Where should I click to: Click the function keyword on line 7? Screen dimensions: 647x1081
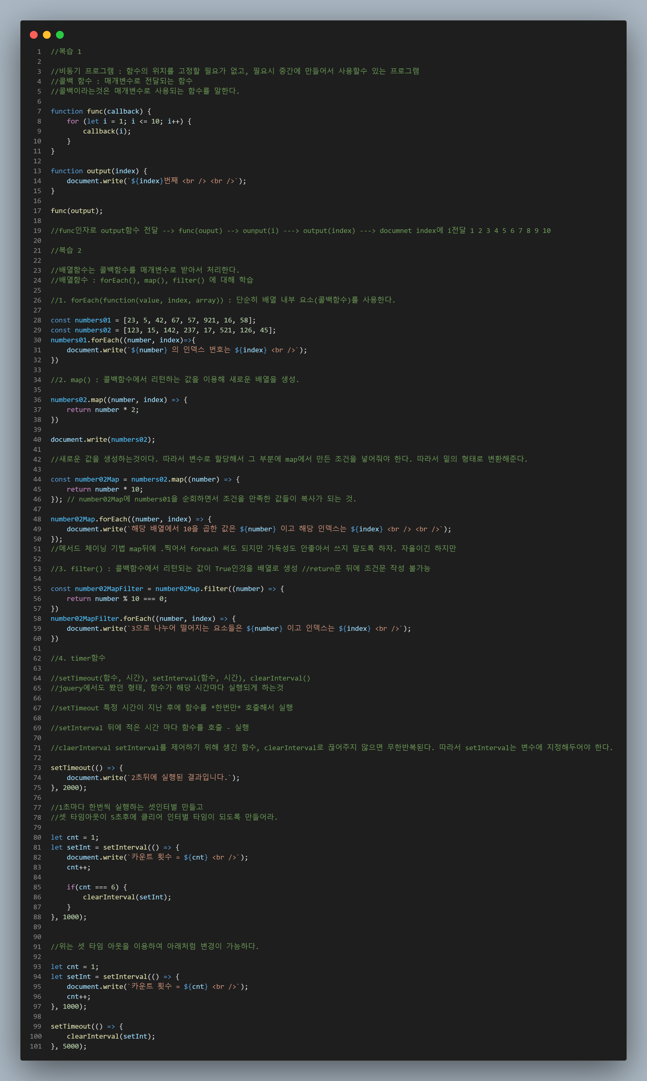pyautogui.click(x=66, y=111)
